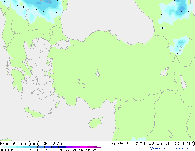The width and height of the screenshot is (195, 151).
Task: Click the '0.1' legend scale label
Action: (3, 150)
